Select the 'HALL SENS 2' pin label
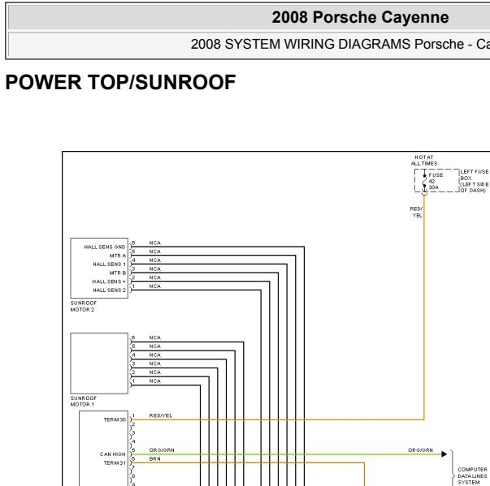Viewport: 490px width, 486px height. point(109,290)
